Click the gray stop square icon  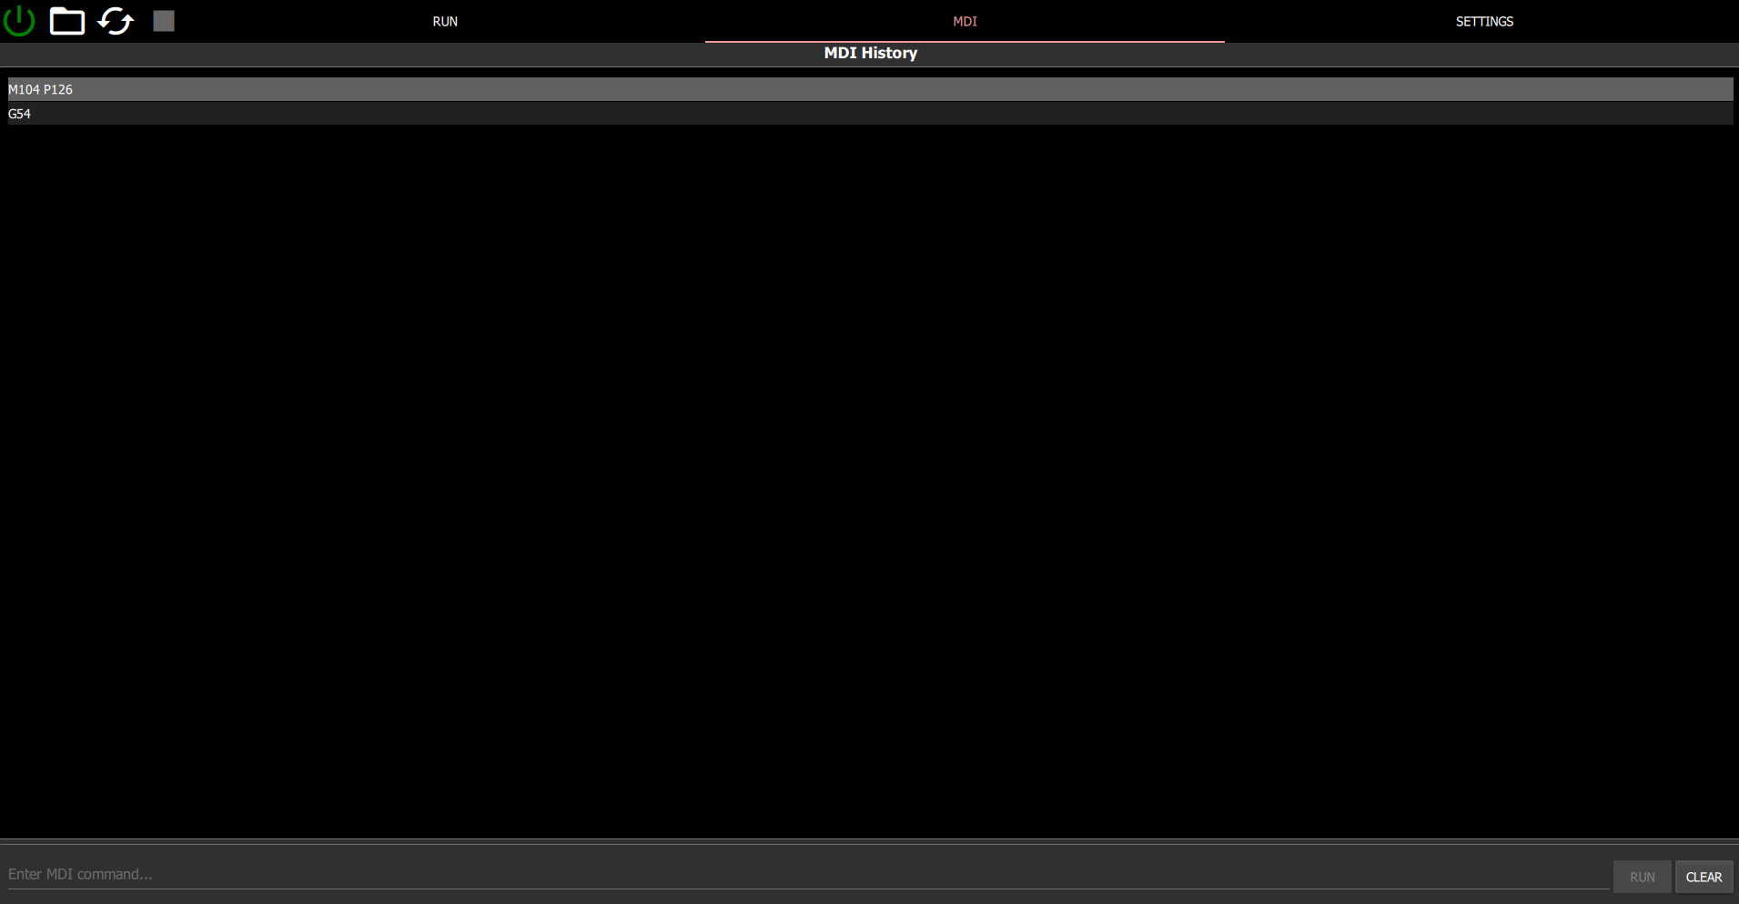pos(164,21)
